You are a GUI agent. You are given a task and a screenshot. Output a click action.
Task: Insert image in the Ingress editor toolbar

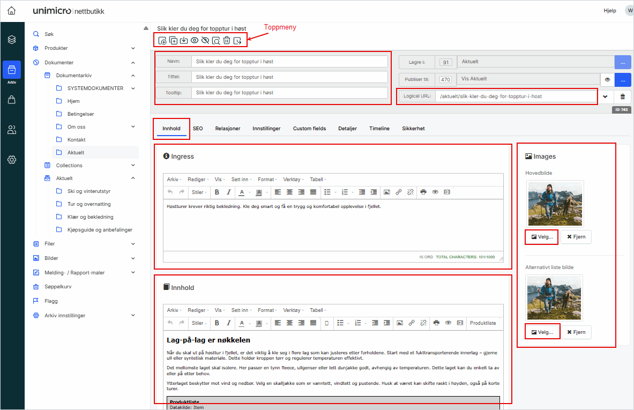click(x=386, y=192)
